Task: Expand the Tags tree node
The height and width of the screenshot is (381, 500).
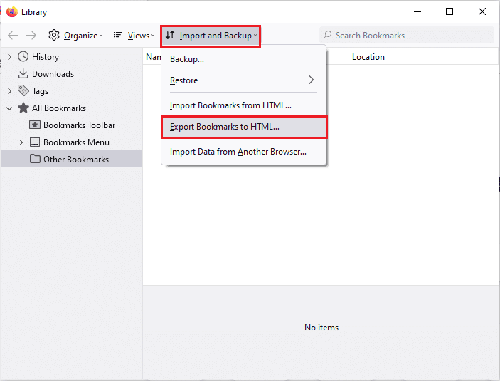Action: point(9,91)
